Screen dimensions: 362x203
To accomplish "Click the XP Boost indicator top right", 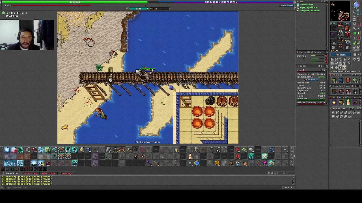I will coord(286,5).
